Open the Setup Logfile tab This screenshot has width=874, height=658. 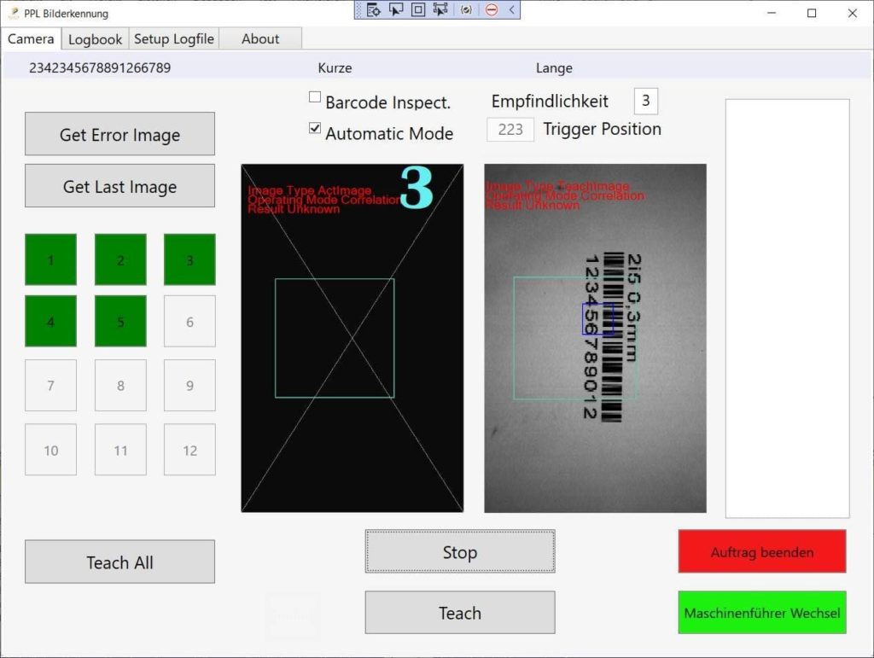coord(174,39)
